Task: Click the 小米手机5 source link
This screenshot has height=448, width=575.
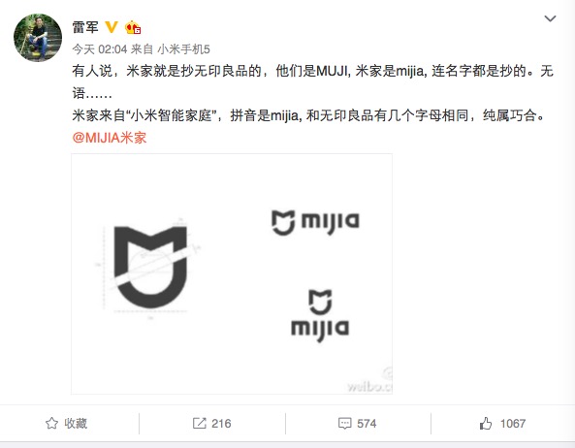Action: pyautogui.click(x=183, y=49)
